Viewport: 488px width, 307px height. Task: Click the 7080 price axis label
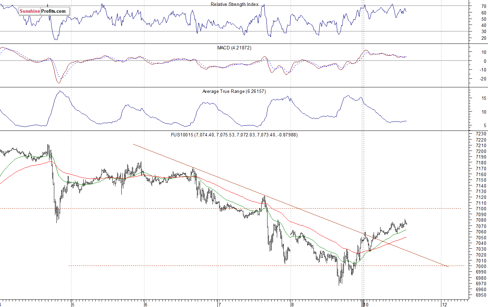click(481, 220)
